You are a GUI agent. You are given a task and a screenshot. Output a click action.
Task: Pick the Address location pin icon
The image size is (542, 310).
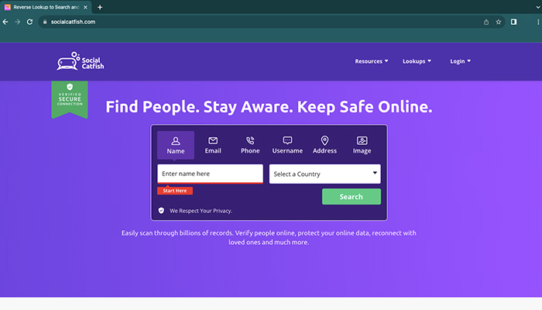(324, 140)
